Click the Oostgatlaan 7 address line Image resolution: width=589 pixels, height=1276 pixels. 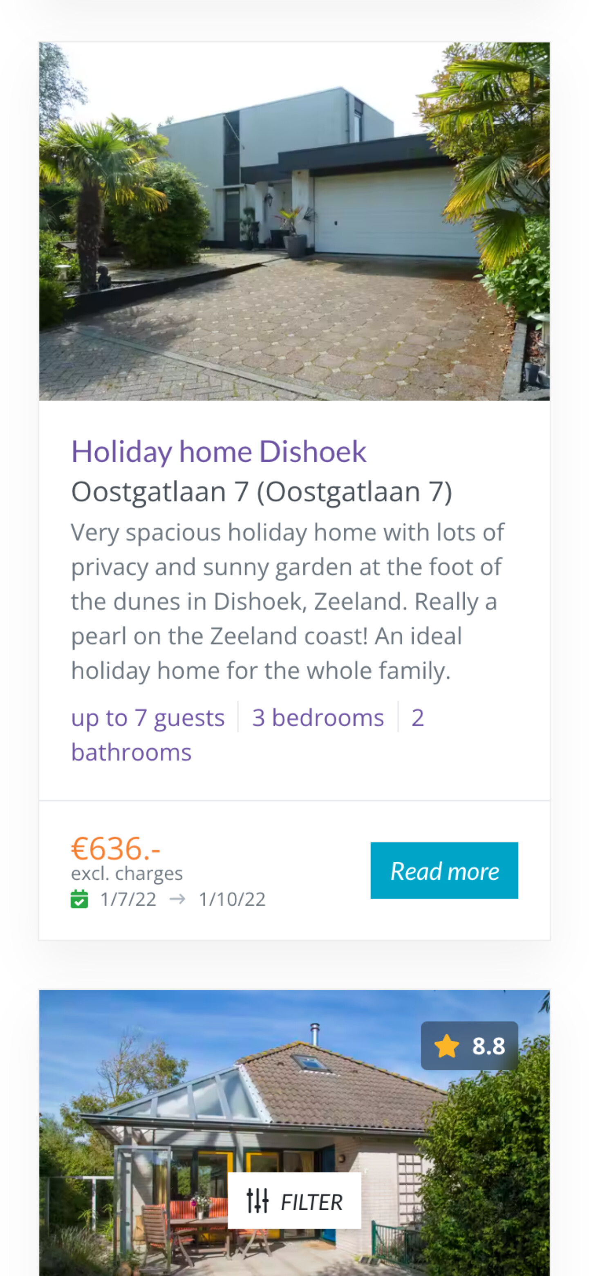[x=261, y=491]
